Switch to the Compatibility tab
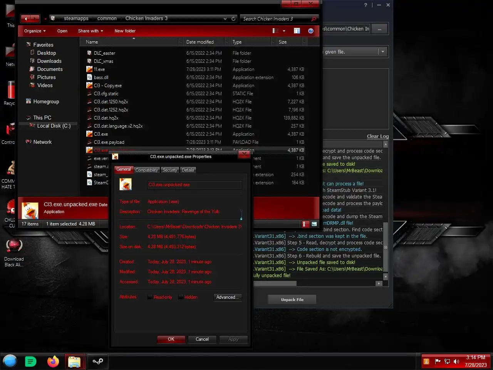 [146, 170]
